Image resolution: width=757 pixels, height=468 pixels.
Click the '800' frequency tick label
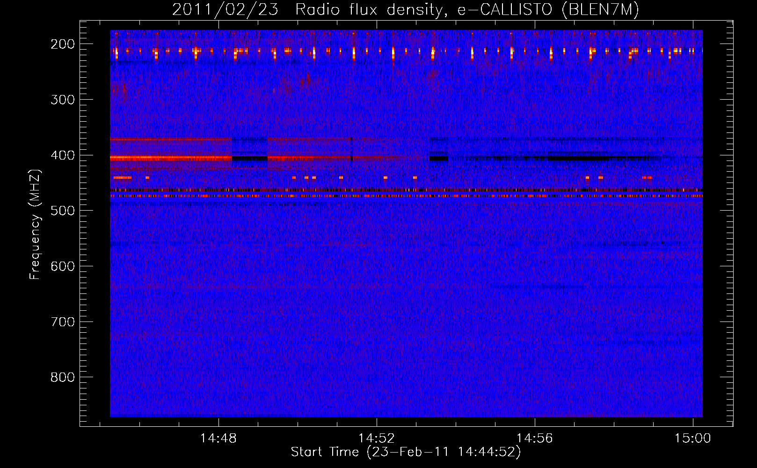click(x=62, y=377)
